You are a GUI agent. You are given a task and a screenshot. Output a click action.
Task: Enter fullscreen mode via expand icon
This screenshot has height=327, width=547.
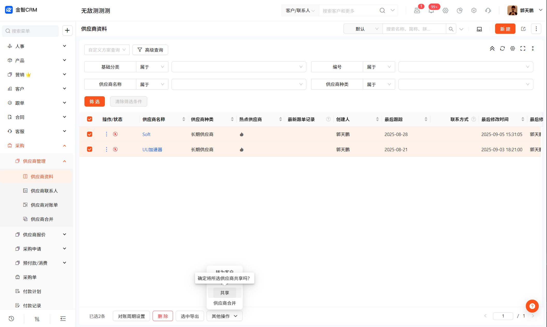click(523, 49)
